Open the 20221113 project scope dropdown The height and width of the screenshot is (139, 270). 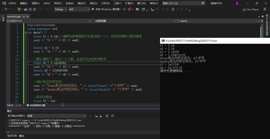click(48, 21)
